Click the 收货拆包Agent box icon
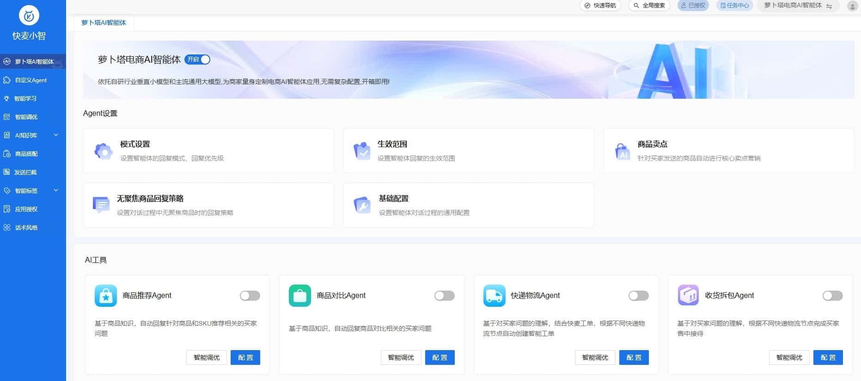 point(689,296)
